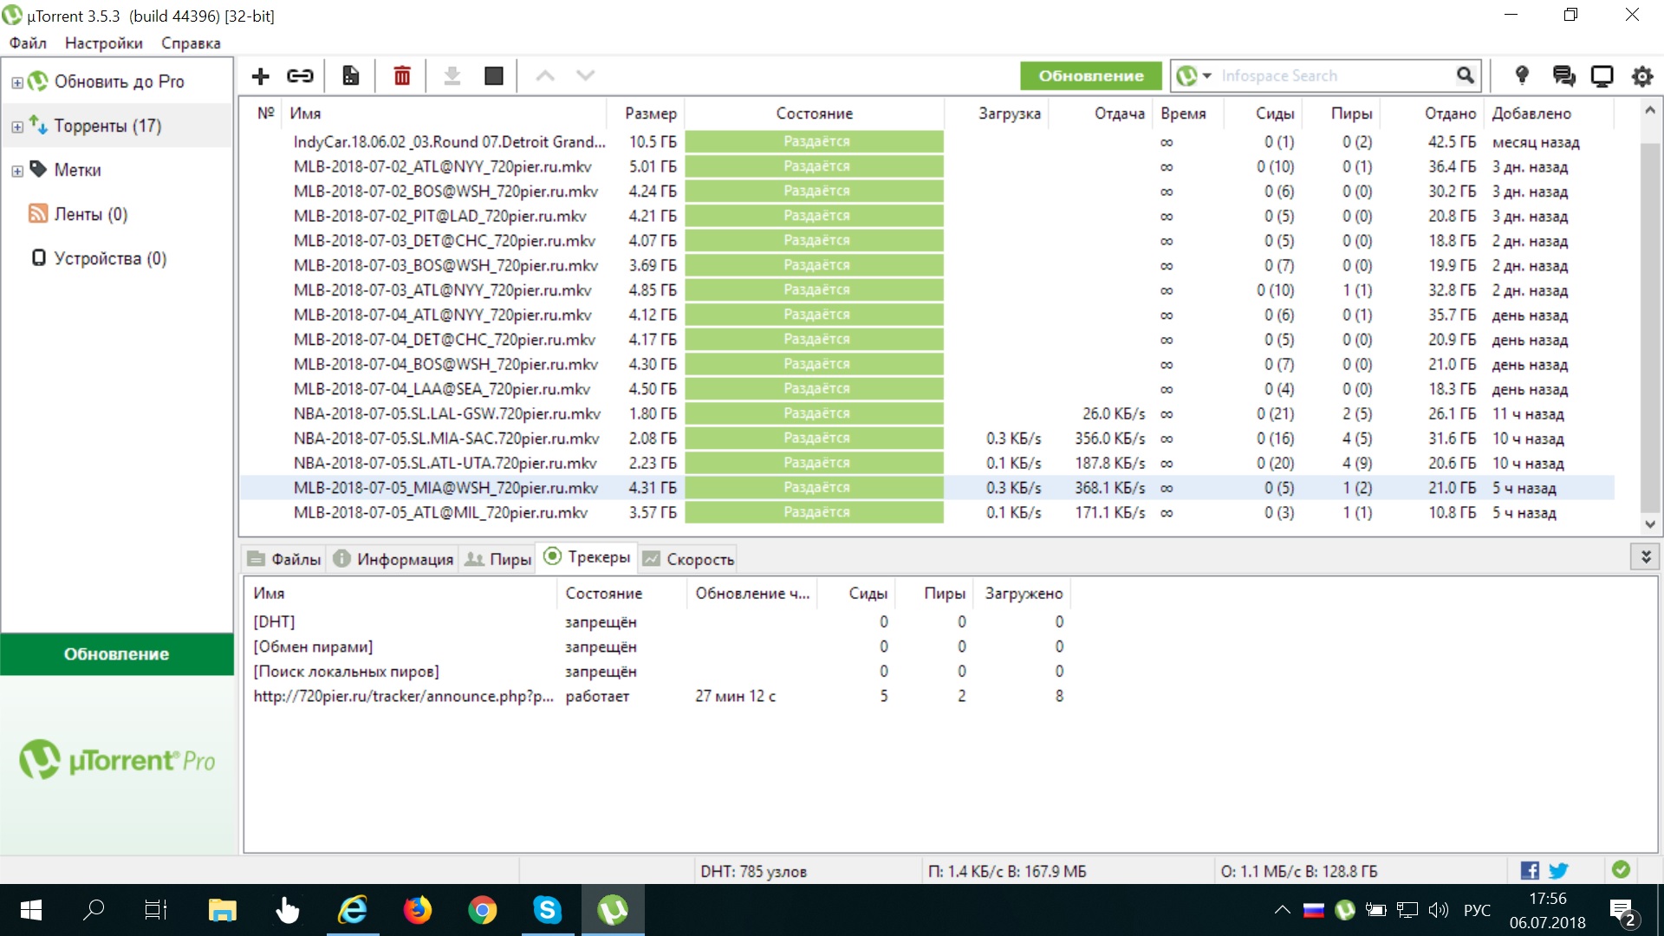This screenshot has width=1664, height=936.
Task: Click the uTorrent Pro logo banner
Action: [x=118, y=760]
